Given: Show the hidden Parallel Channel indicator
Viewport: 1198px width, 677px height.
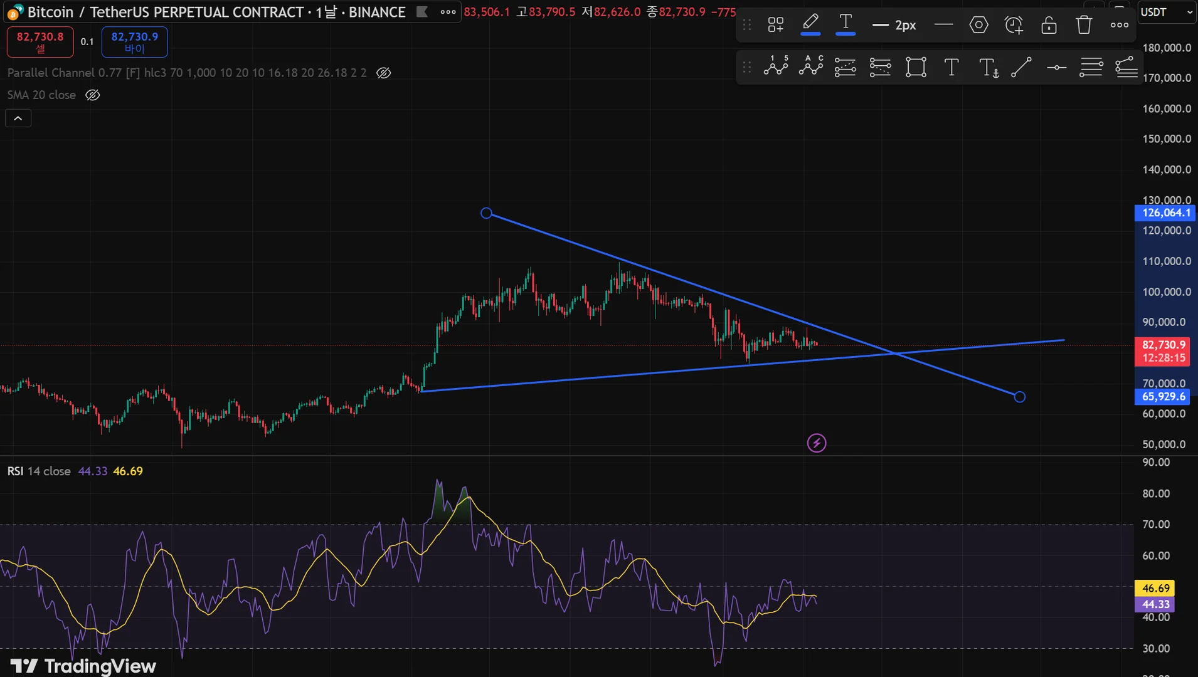Looking at the screenshot, I should click(383, 73).
